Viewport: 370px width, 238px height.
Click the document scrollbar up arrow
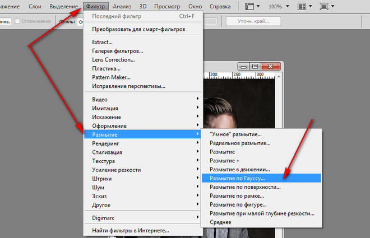coord(279,77)
